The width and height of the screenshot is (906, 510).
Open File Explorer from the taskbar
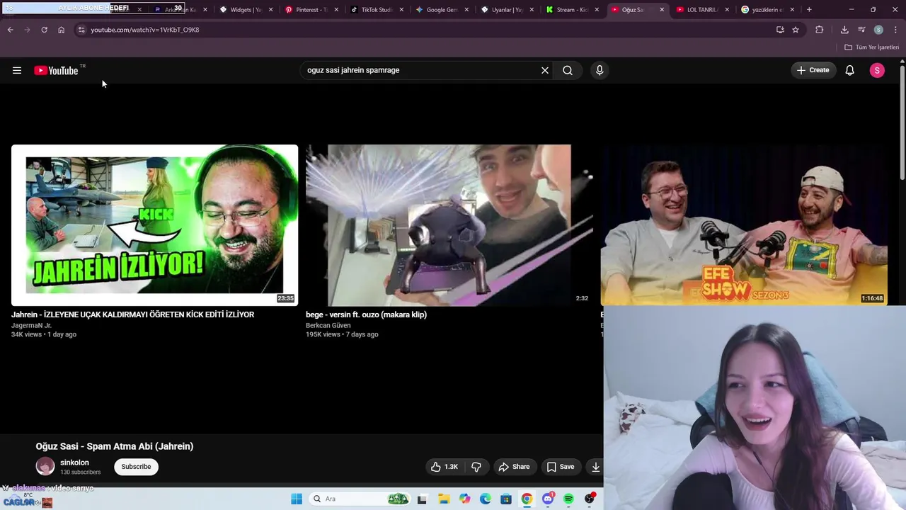tap(444, 499)
